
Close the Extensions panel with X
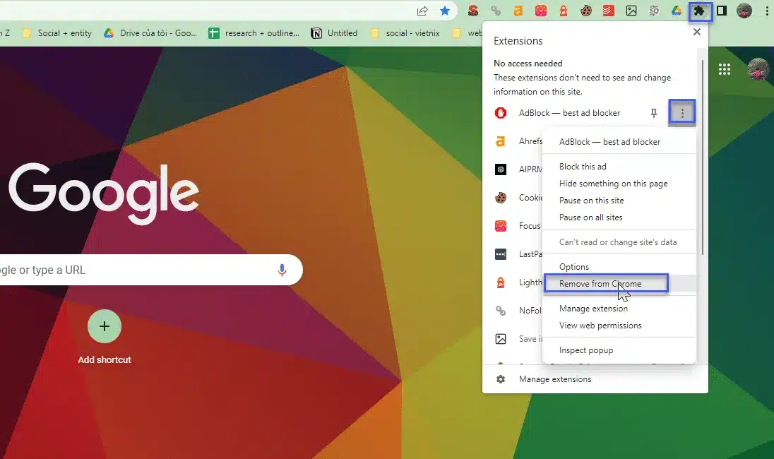coord(696,32)
